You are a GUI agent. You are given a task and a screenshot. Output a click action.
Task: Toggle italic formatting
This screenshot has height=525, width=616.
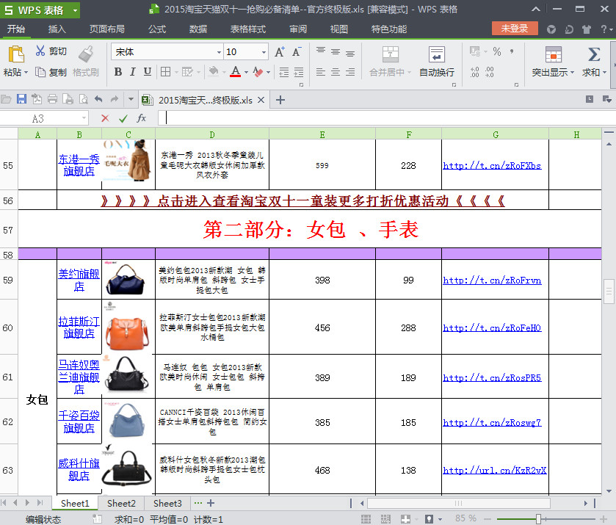[132, 72]
